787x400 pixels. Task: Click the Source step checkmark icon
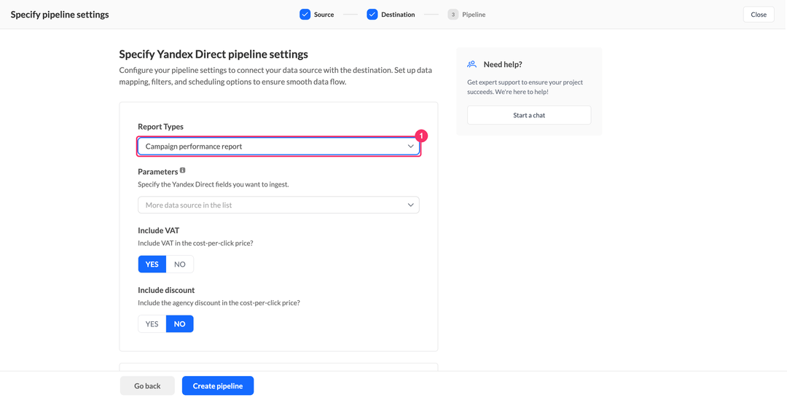[305, 15]
